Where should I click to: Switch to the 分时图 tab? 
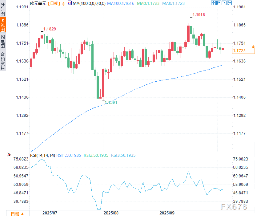(3, 10)
